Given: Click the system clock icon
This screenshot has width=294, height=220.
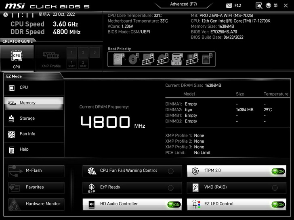Looking at the screenshot, I should (5, 15).
